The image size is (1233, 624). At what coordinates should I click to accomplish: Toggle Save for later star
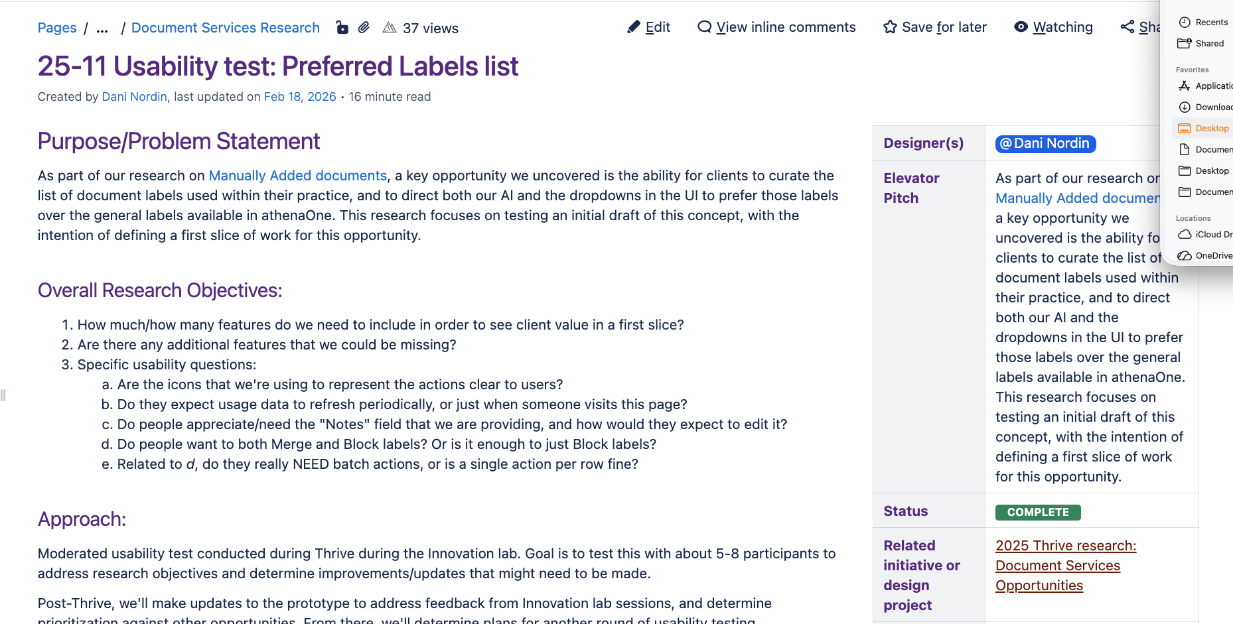[x=934, y=27]
